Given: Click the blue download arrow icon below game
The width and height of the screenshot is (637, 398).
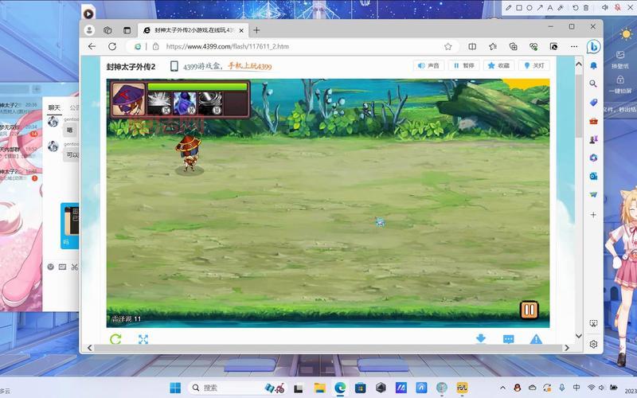Looking at the screenshot, I should [481, 339].
